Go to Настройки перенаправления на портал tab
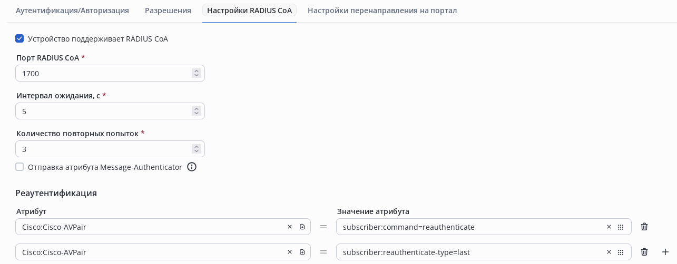Screen dimensions: 677x264 (382, 11)
